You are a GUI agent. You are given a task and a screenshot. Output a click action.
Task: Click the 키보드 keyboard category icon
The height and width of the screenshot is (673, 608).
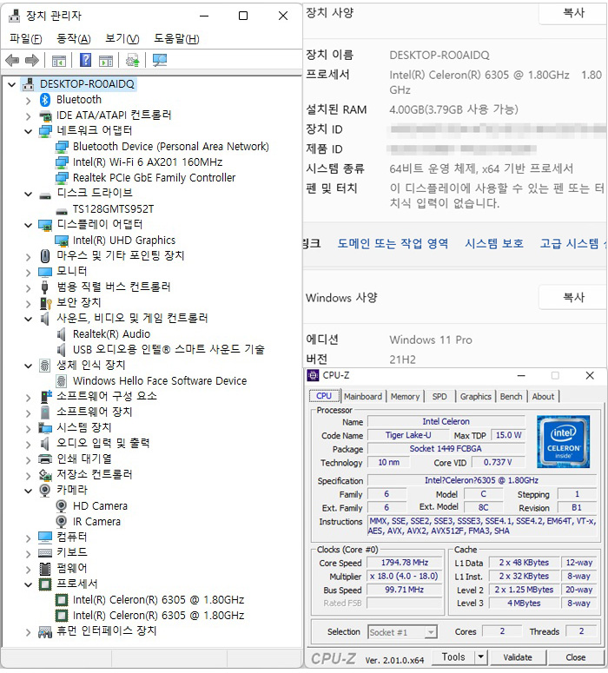pos(45,552)
